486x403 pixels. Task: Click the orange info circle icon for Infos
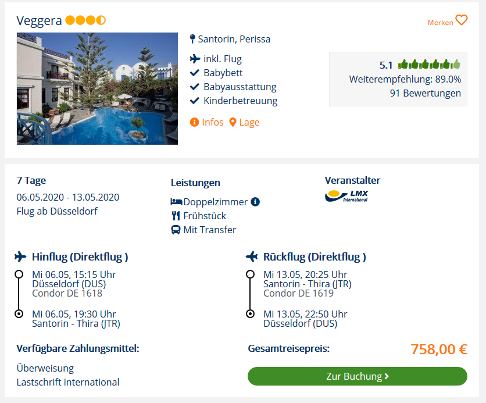tap(194, 122)
